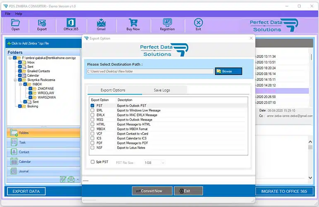
Task: Open the Registrtion toolbar icon
Action: (x=167, y=22)
